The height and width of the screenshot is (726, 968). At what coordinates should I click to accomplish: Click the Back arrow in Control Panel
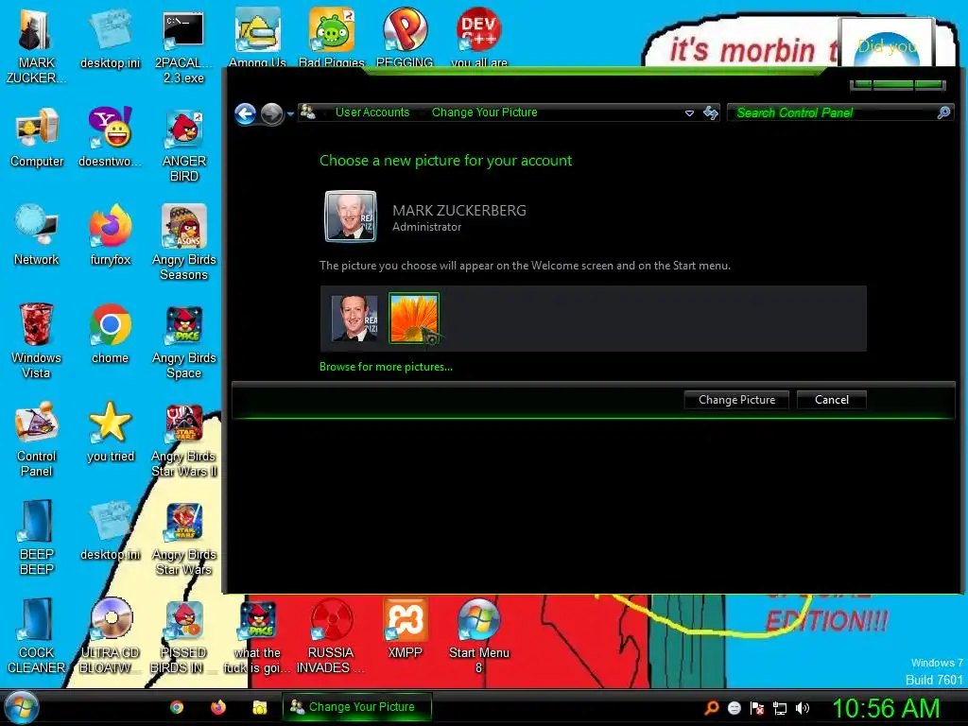click(x=245, y=113)
